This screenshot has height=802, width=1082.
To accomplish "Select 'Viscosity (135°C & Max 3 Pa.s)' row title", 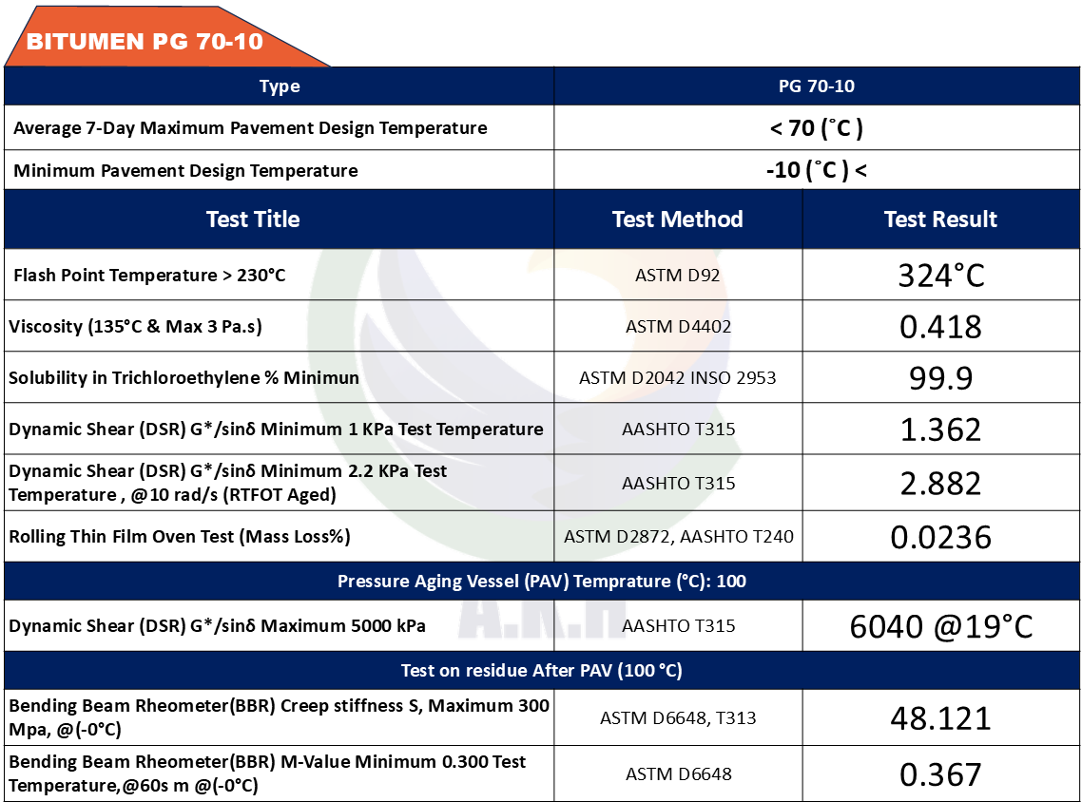I will 135,326.
